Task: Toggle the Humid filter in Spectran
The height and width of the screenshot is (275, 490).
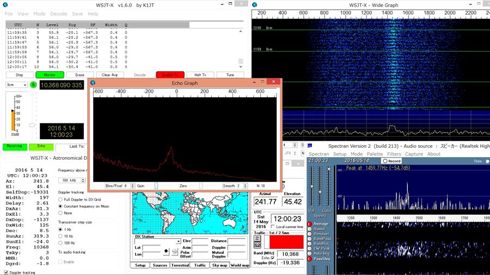Action: (x=310, y=229)
